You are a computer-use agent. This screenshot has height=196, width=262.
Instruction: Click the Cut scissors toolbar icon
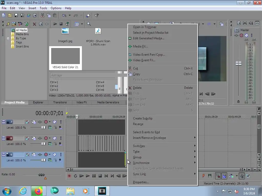(42, 15)
